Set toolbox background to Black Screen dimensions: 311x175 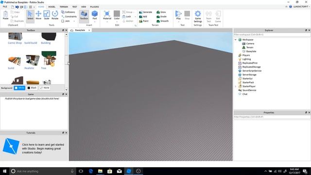coord(32,87)
